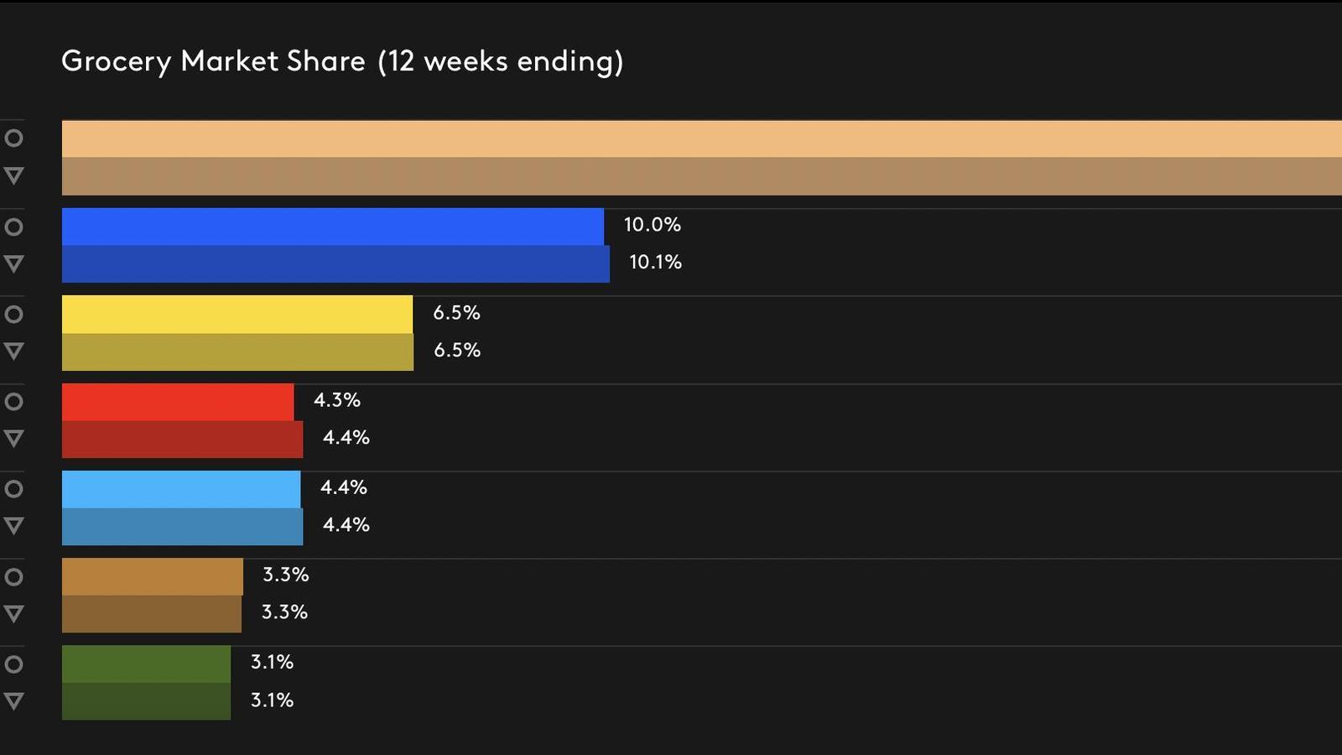Image resolution: width=1342 pixels, height=755 pixels.
Task: Select the circle marker beside the light blue bar
Action: click(13, 489)
